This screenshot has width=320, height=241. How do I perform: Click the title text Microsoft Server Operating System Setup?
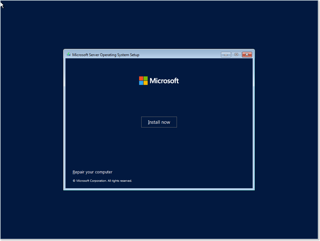(x=106, y=55)
